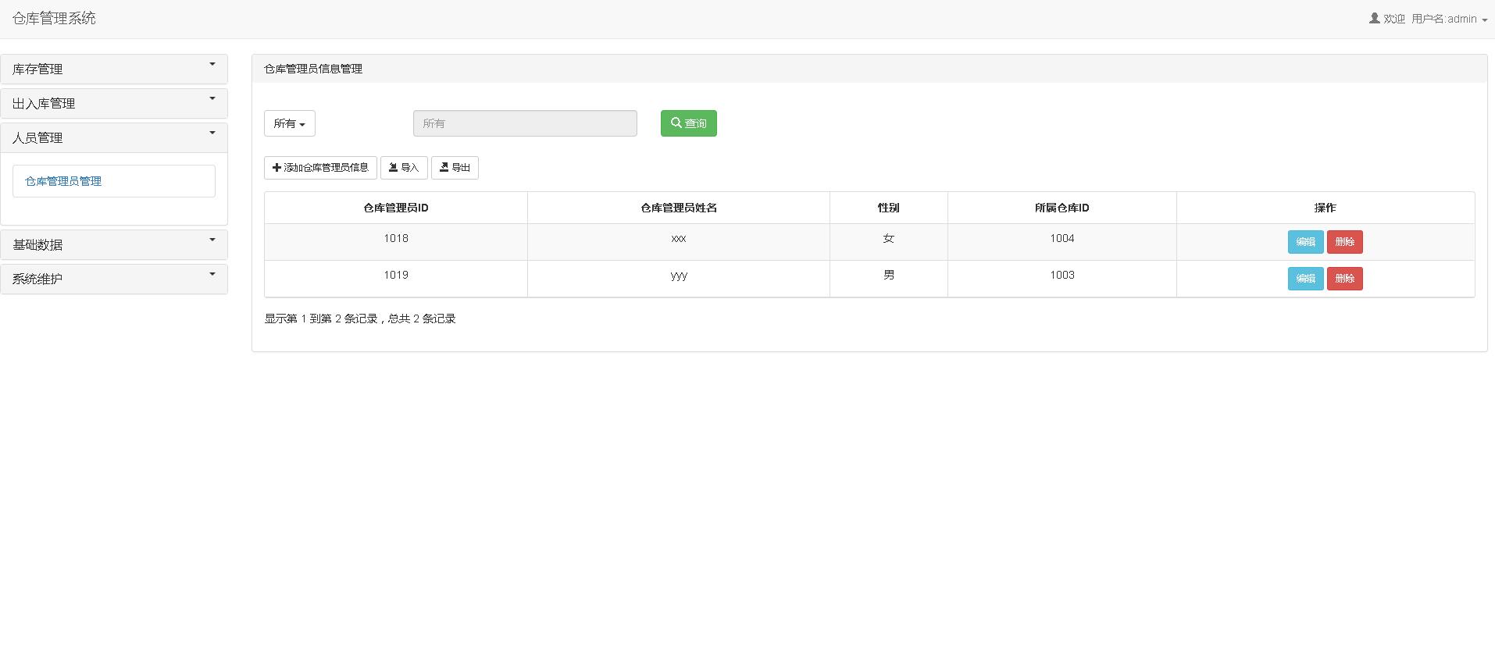Expand the 库存管理 sidebar section
This screenshot has height=669, width=1495.
point(114,69)
